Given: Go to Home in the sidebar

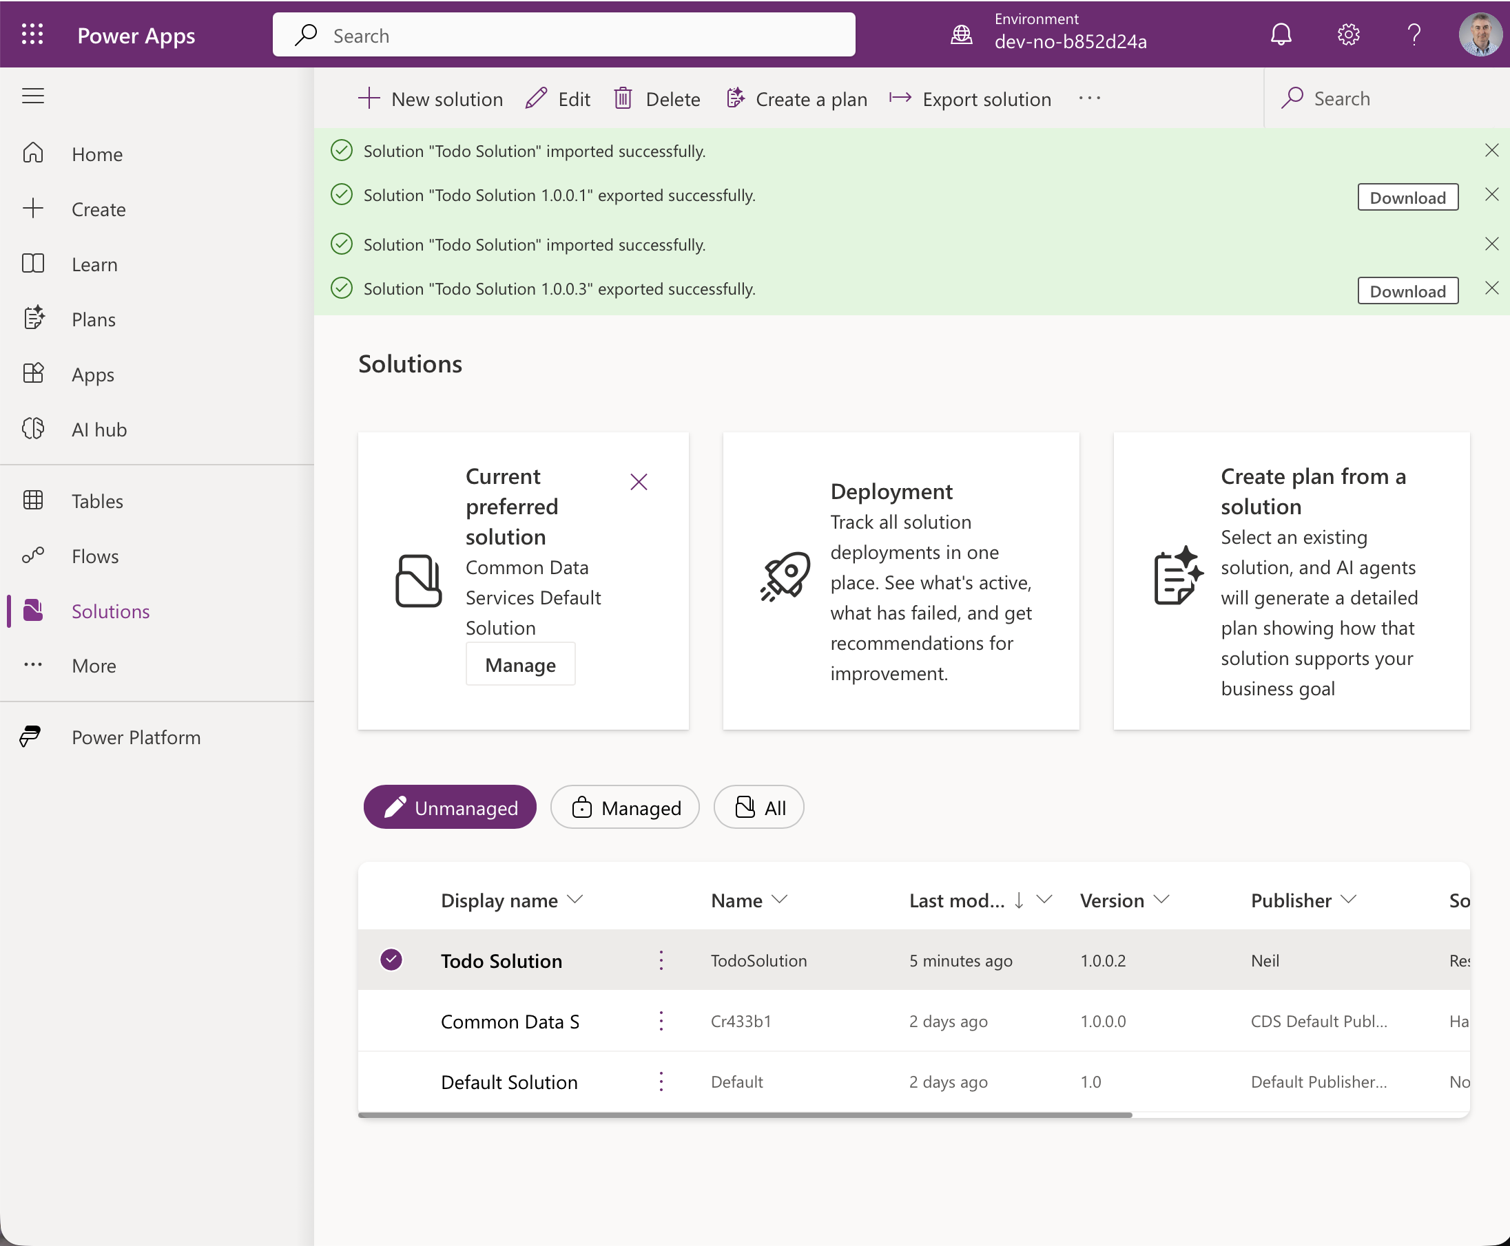Looking at the screenshot, I should (x=98, y=154).
